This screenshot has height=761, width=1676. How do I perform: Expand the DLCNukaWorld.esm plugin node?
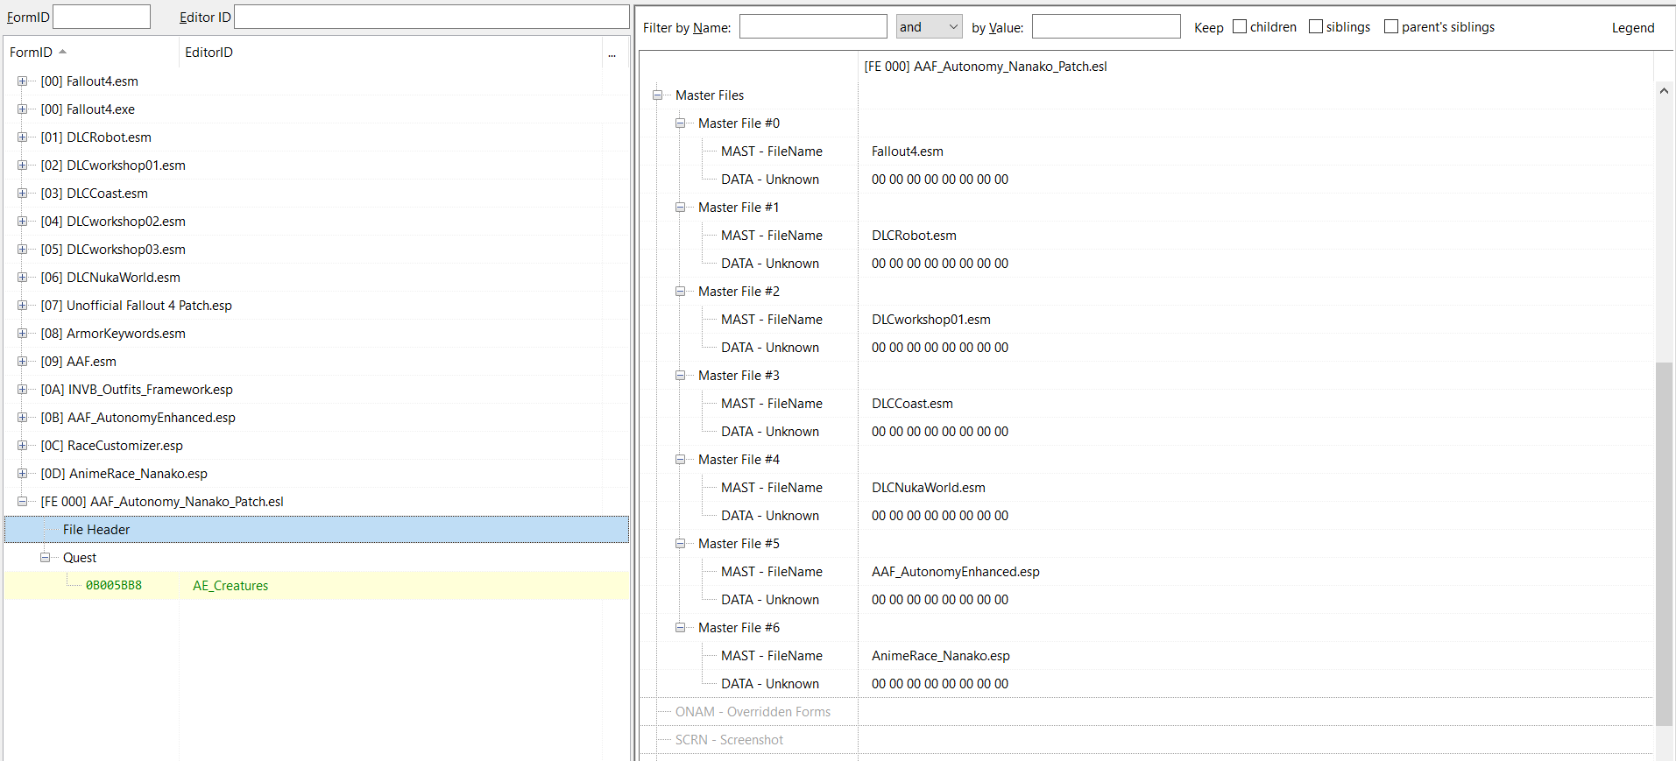pos(22,278)
